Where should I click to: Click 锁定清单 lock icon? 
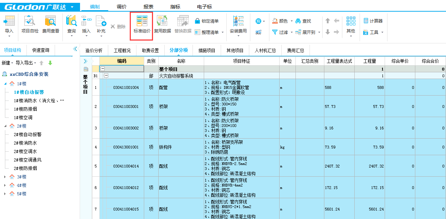[x=198, y=21]
